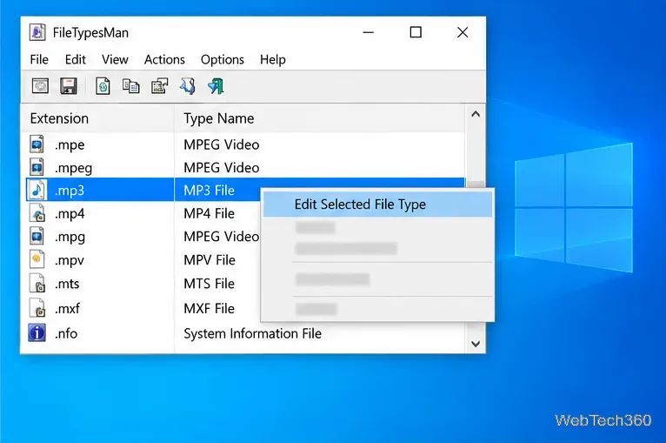The width and height of the screenshot is (666, 443).
Task: Click the .mp4 file type icon
Action: pos(37,213)
